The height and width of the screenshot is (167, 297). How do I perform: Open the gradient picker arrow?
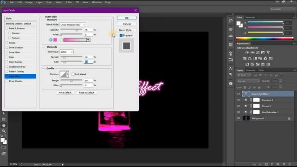88,40
